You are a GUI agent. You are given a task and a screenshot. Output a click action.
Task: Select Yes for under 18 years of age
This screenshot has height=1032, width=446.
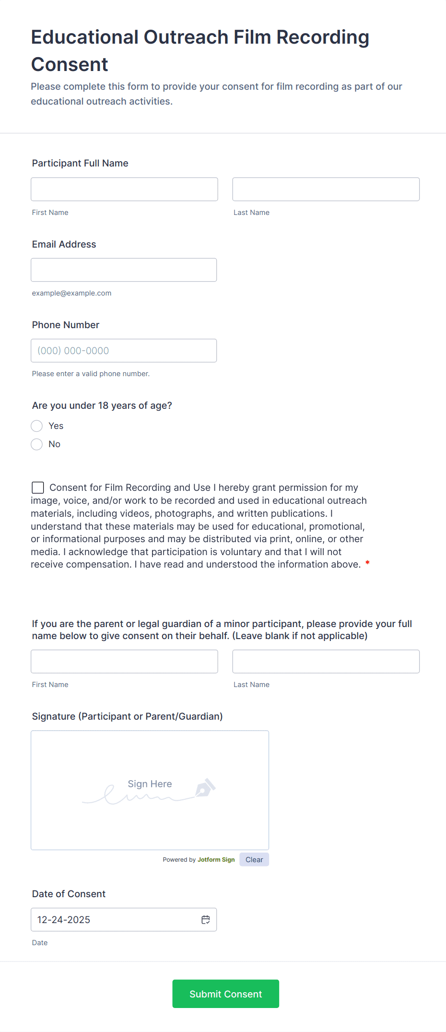point(36,426)
